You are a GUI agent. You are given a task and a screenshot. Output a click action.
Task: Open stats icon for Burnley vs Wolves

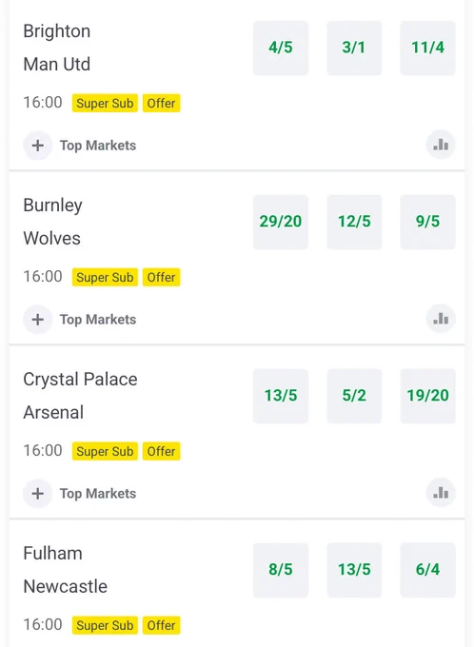(441, 319)
